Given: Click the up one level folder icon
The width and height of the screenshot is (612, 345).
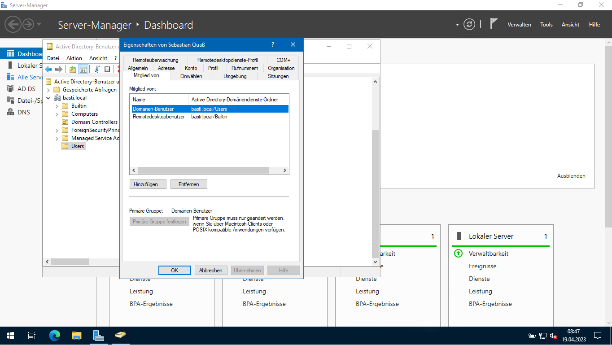Looking at the screenshot, I should tap(72, 69).
